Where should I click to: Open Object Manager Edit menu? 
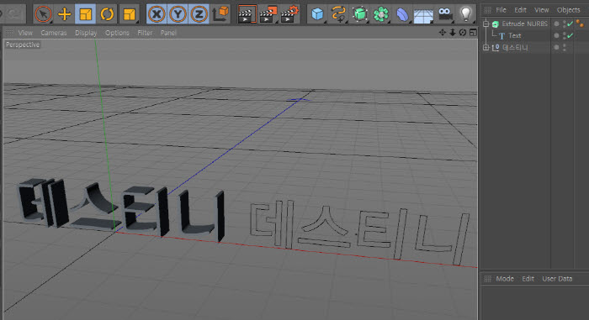pos(520,10)
